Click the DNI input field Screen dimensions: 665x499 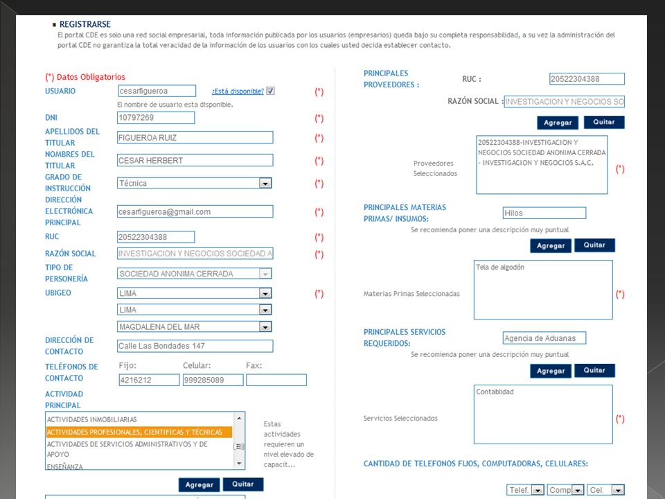click(x=156, y=118)
